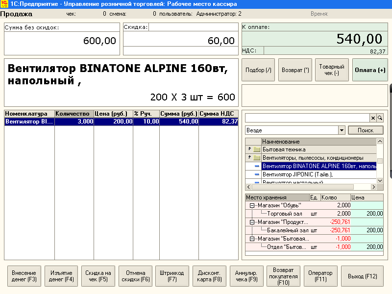Click the magnifier icon beside search field
Viewport: 392px width, 294px height.
pos(380,118)
